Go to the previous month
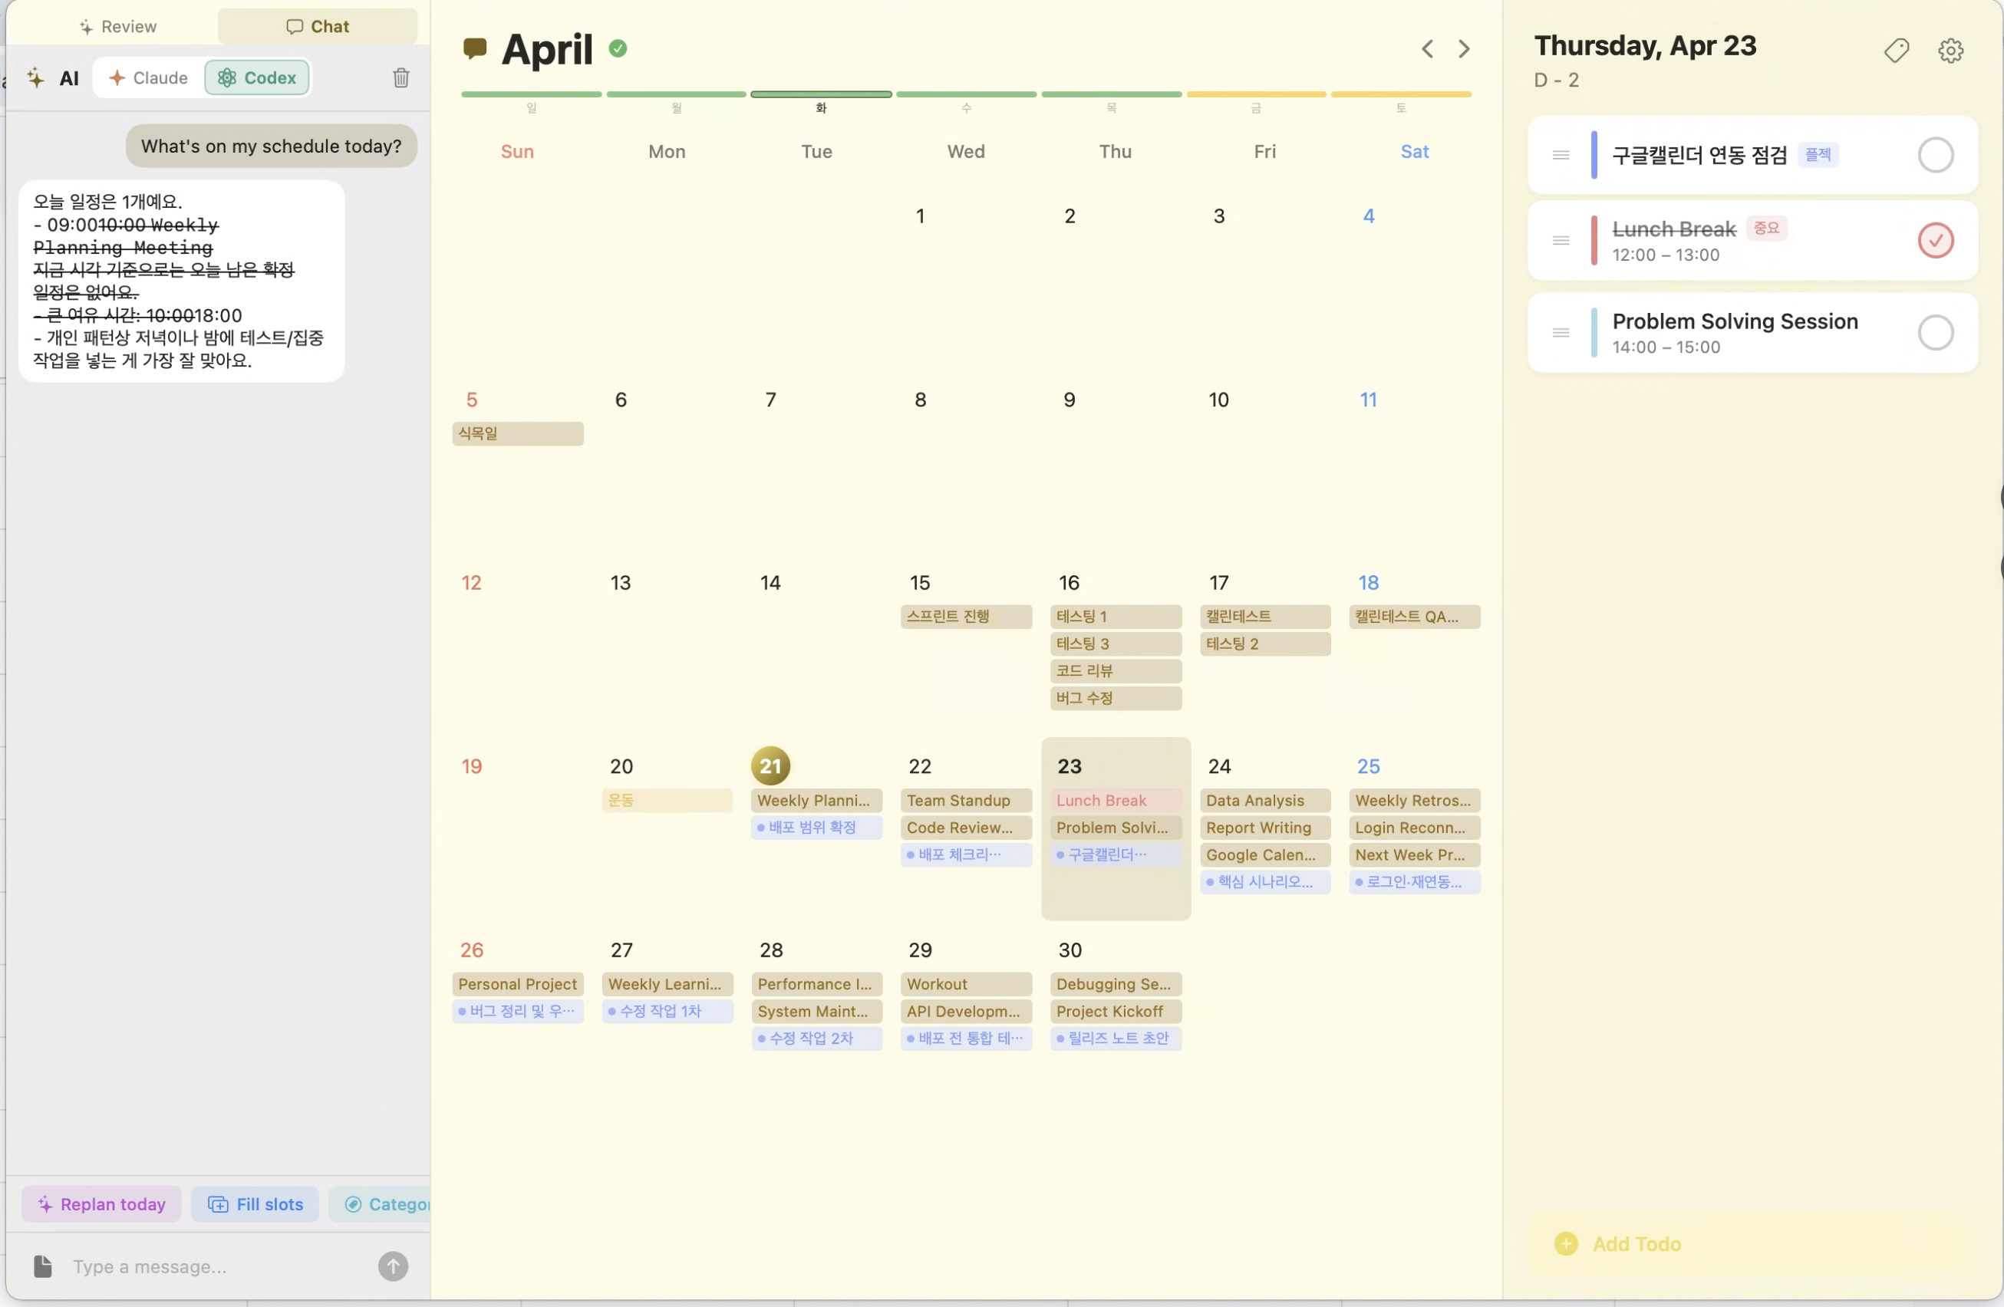Viewport: 2004px width, 1307px height. (x=1426, y=49)
